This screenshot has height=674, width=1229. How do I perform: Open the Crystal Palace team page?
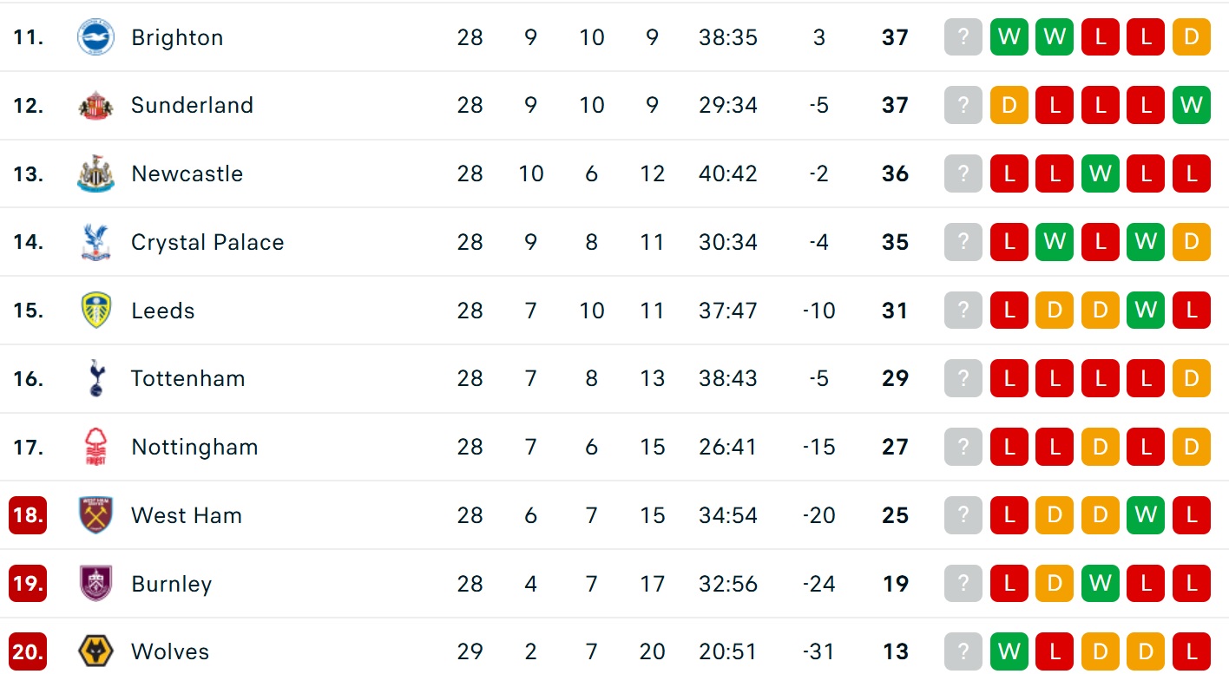point(207,242)
